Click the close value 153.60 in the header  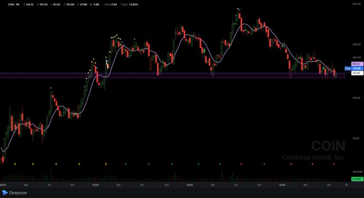(x=70, y=4)
